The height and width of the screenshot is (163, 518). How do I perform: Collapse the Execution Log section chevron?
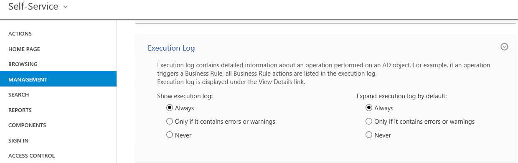pyautogui.click(x=504, y=47)
